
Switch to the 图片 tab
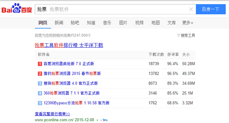[123, 23]
